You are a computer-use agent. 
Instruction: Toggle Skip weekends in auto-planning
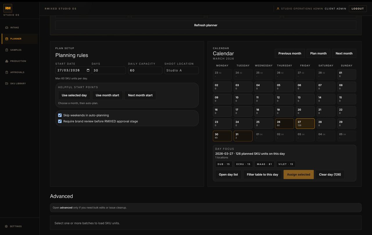click(60, 115)
